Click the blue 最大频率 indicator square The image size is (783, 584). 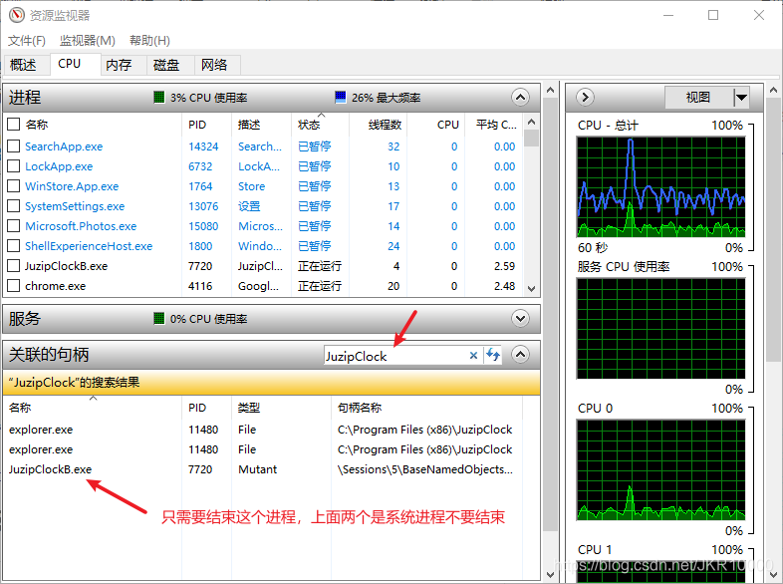[340, 97]
